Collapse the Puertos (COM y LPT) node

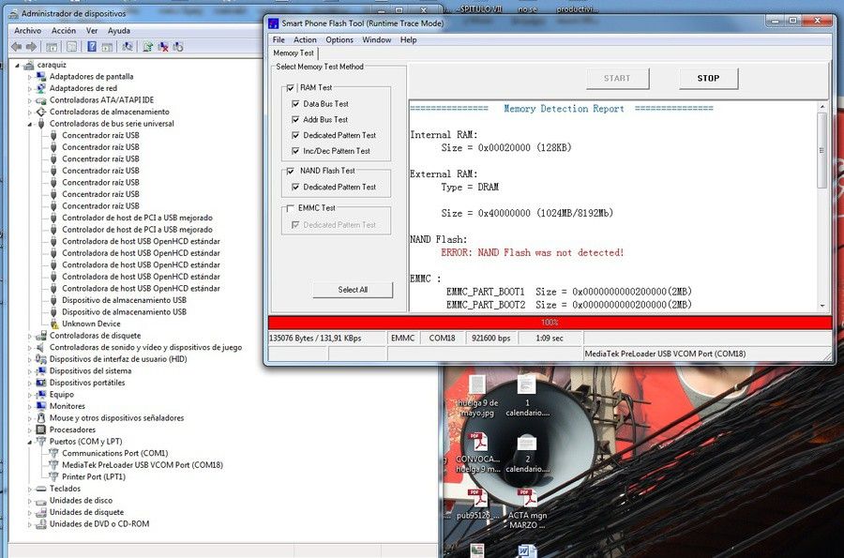[30, 442]
